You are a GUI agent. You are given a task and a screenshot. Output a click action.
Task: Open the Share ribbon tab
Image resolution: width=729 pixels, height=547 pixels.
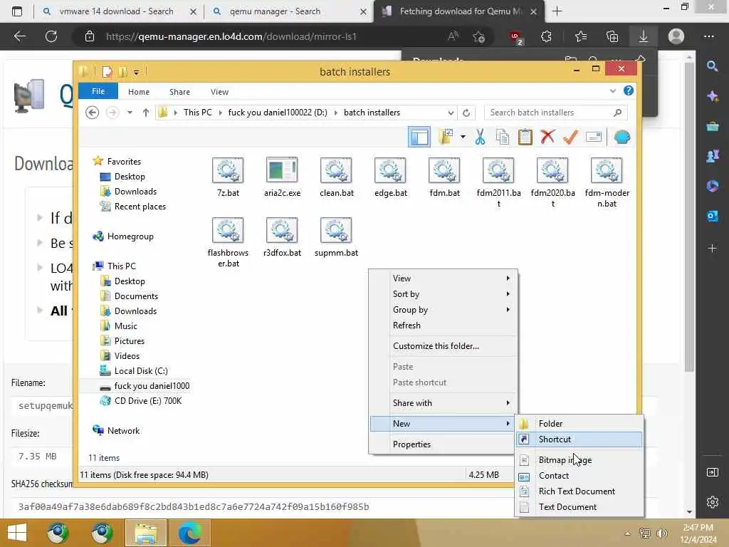pyautogui.click(x=179, y=92)
